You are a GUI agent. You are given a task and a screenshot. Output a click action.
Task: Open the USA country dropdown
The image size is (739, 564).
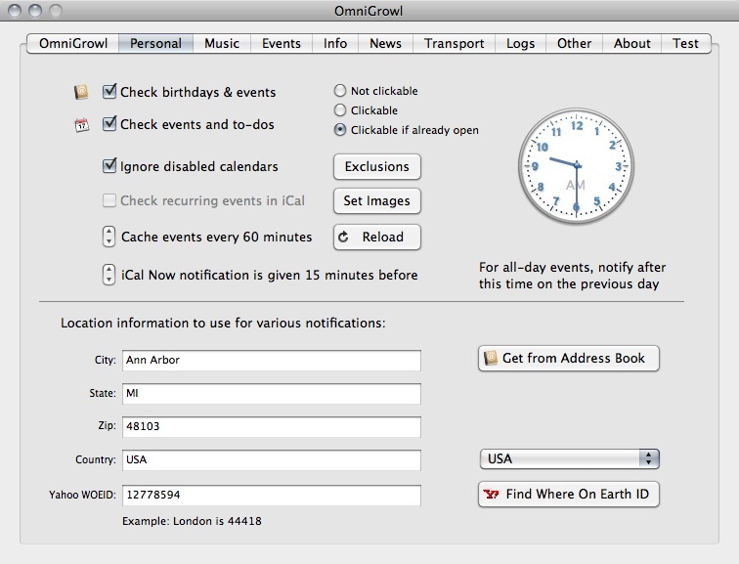[x=569, y=459]
